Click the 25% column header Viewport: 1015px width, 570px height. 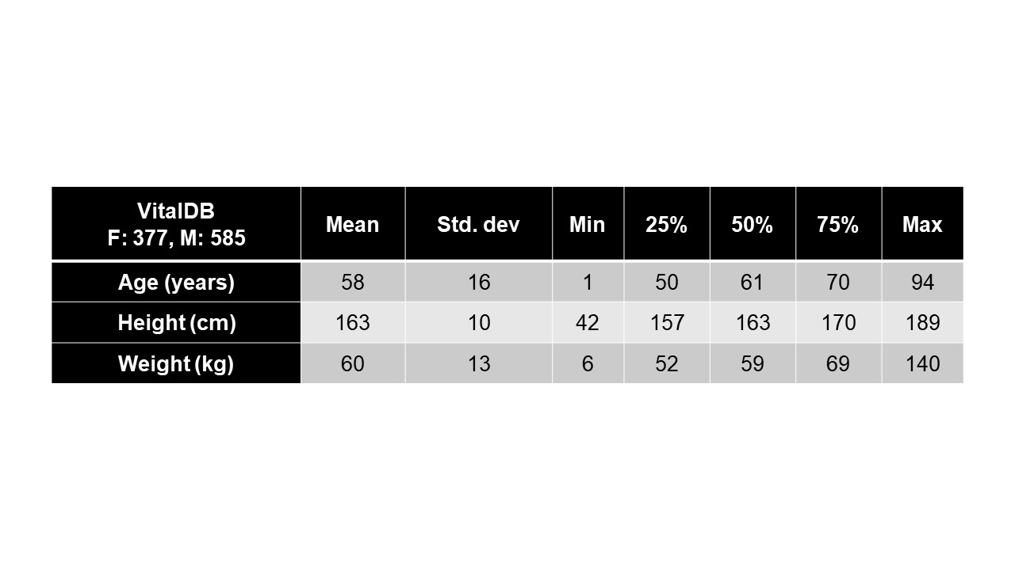click(x=666, y=224)
